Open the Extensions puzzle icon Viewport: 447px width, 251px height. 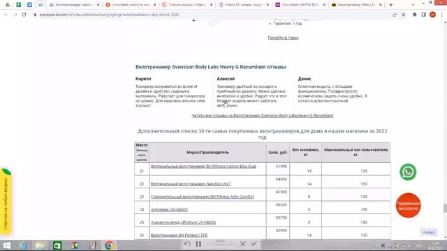click(x=414, y=15)
